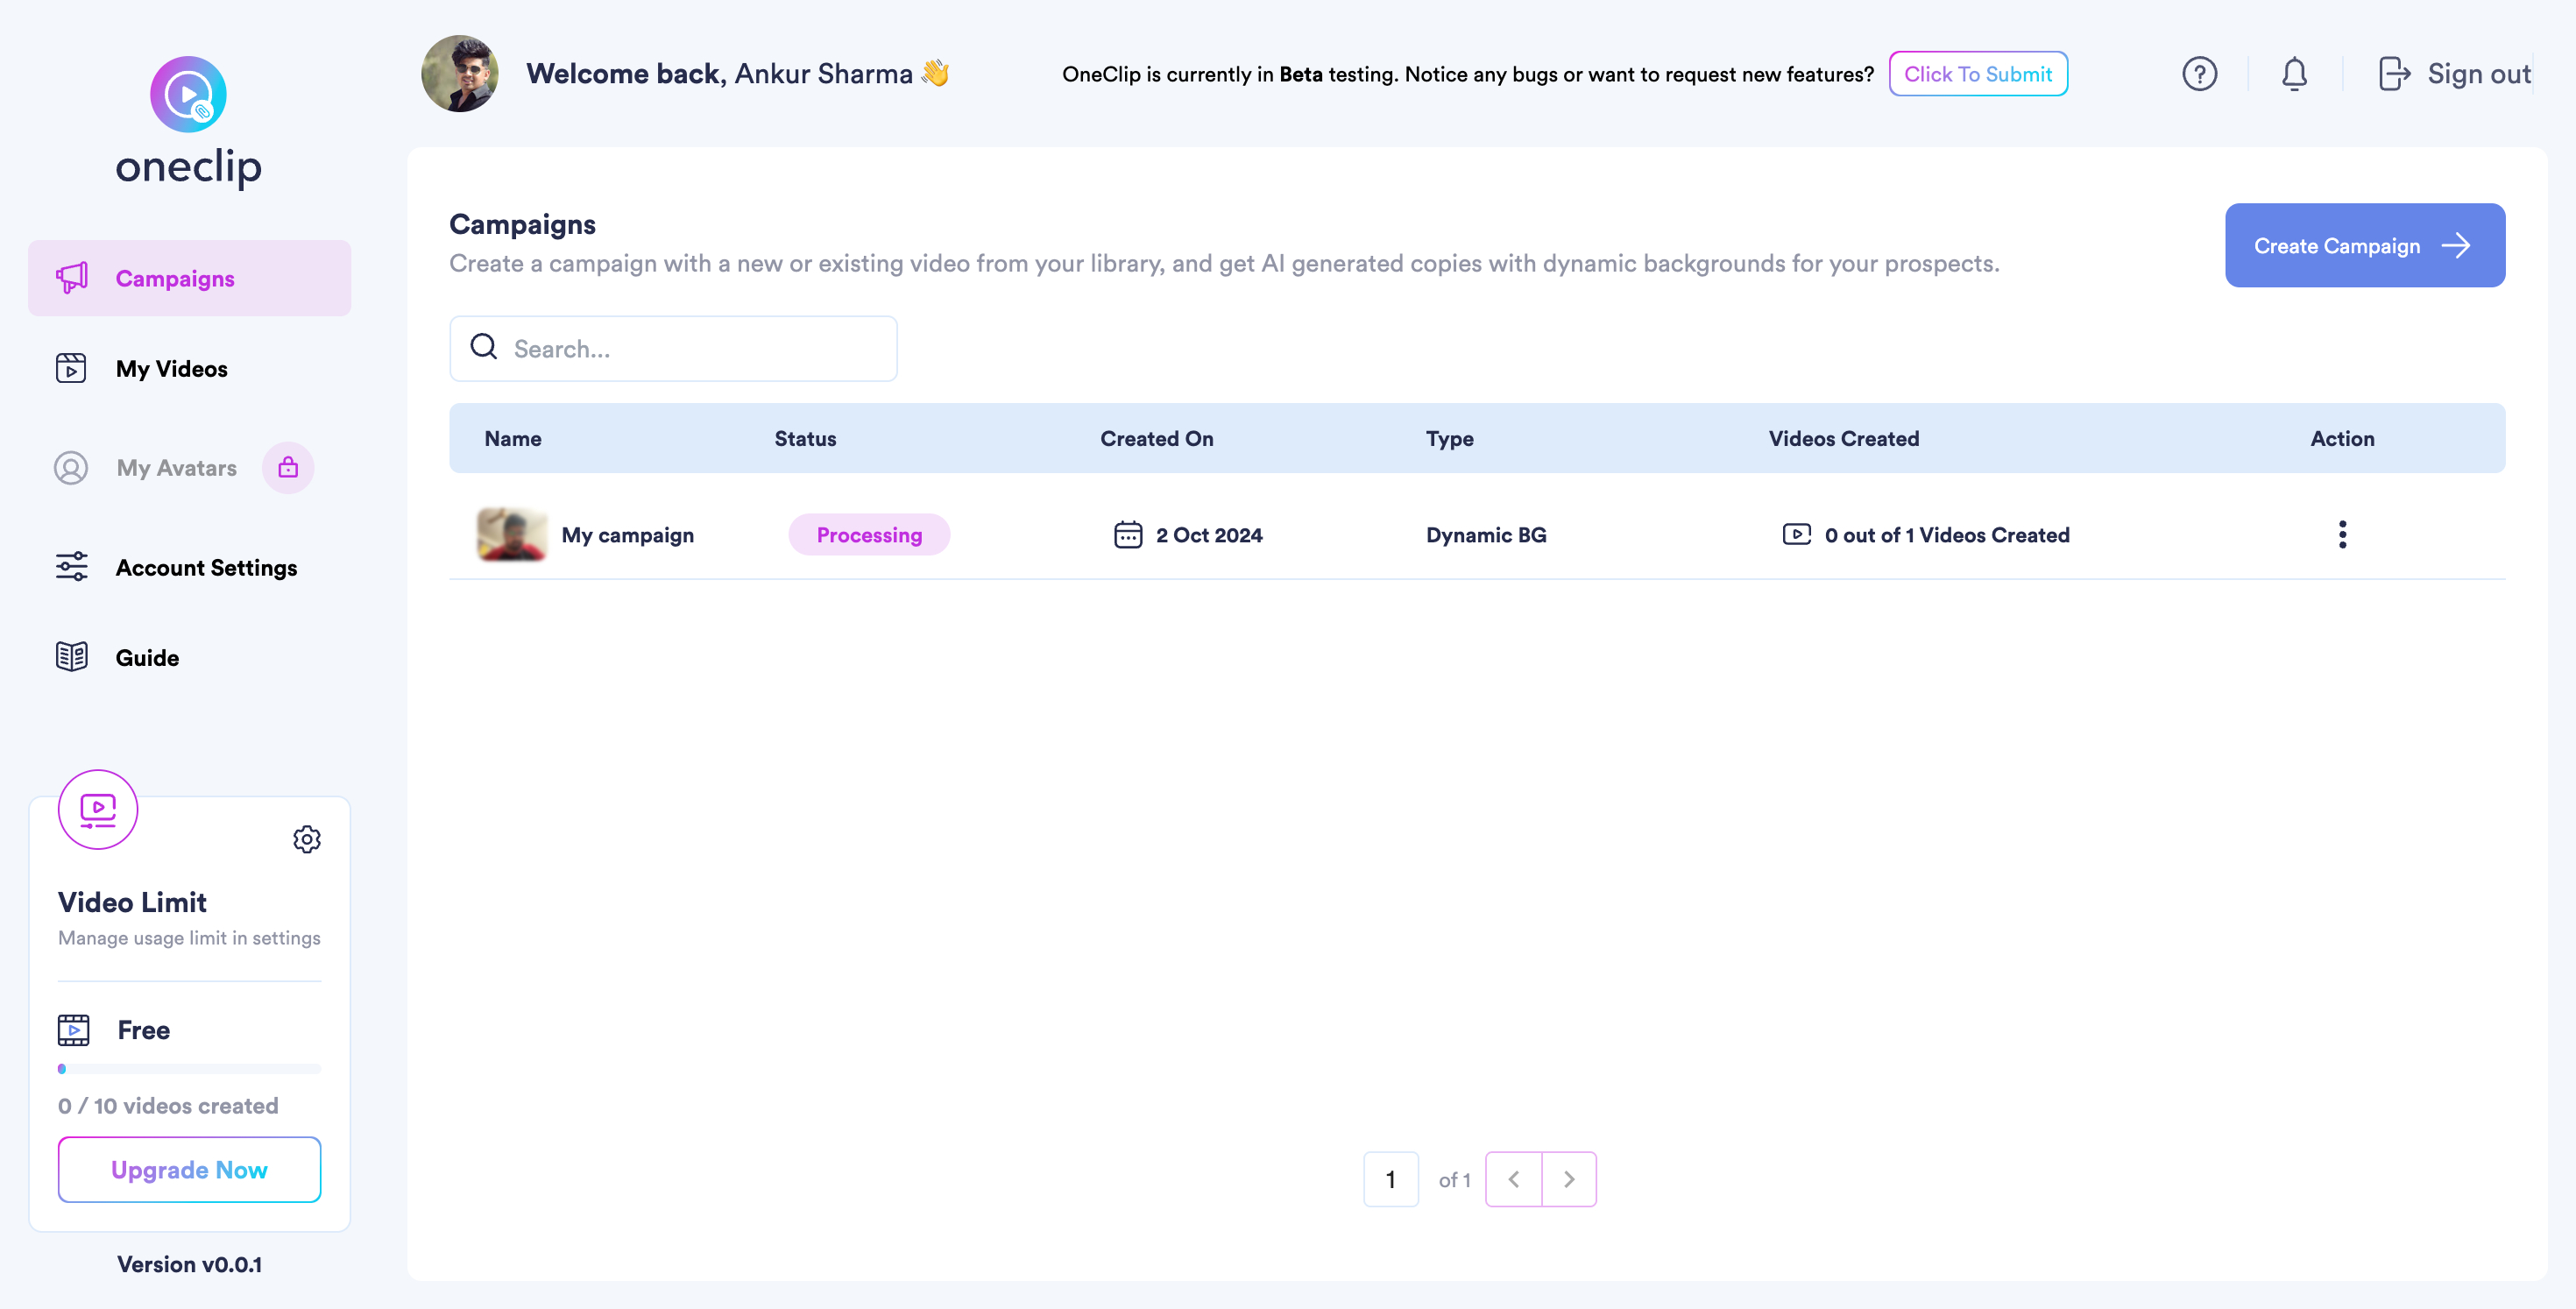Viewport: 2576px width, 1309px height.
Task: Go to the next page arrow
Action: pyautogui.click(x=1569, y=1179)
